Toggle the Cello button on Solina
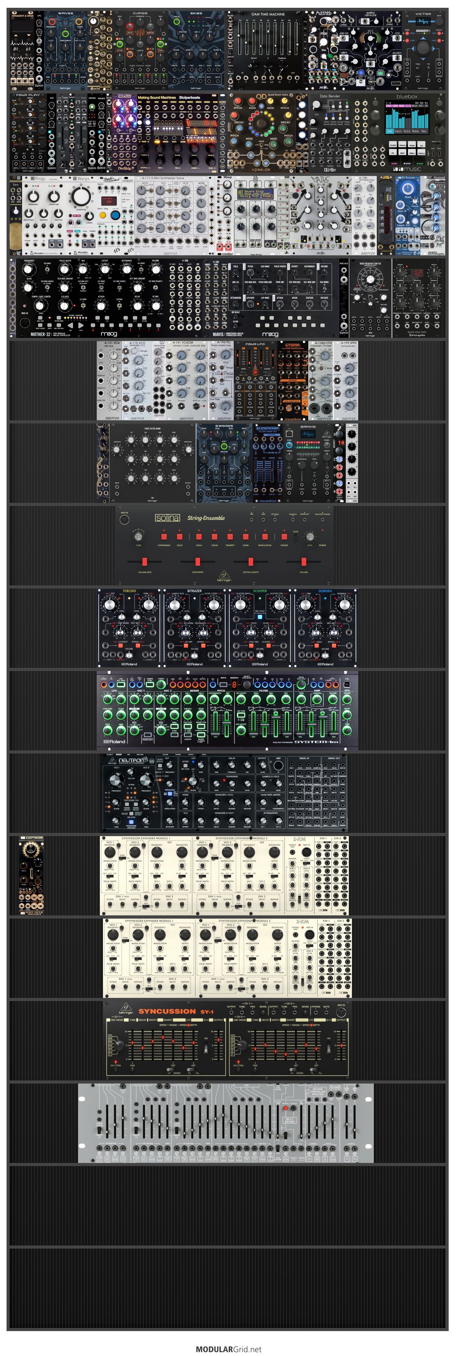This screenshot has height=1356, width=458. click(x=179, y=536)
